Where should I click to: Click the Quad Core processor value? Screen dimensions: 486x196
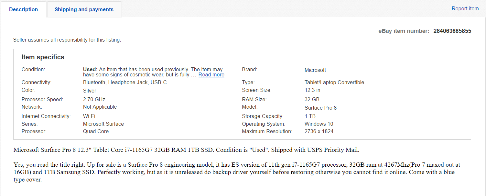[x=96, y=132]
